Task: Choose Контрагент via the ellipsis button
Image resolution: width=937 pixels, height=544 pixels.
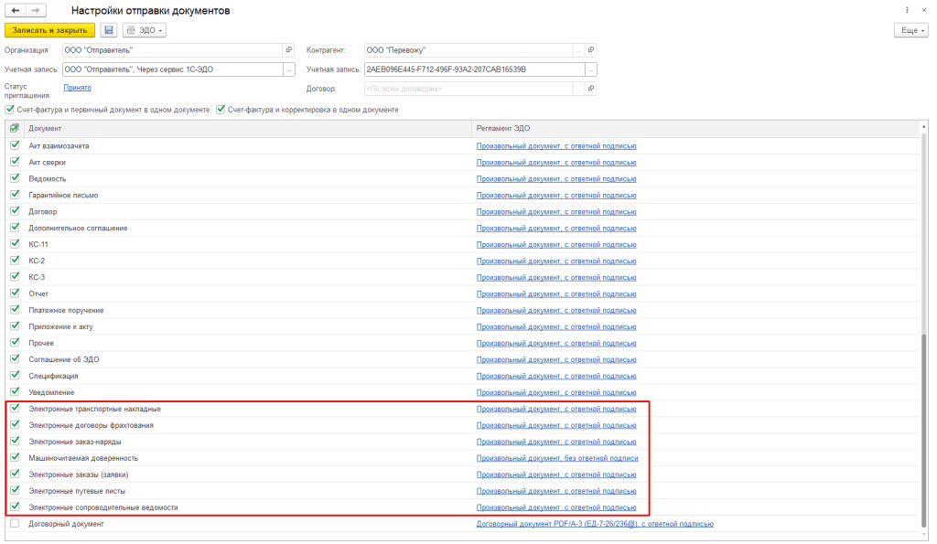Action: (578, 50)
